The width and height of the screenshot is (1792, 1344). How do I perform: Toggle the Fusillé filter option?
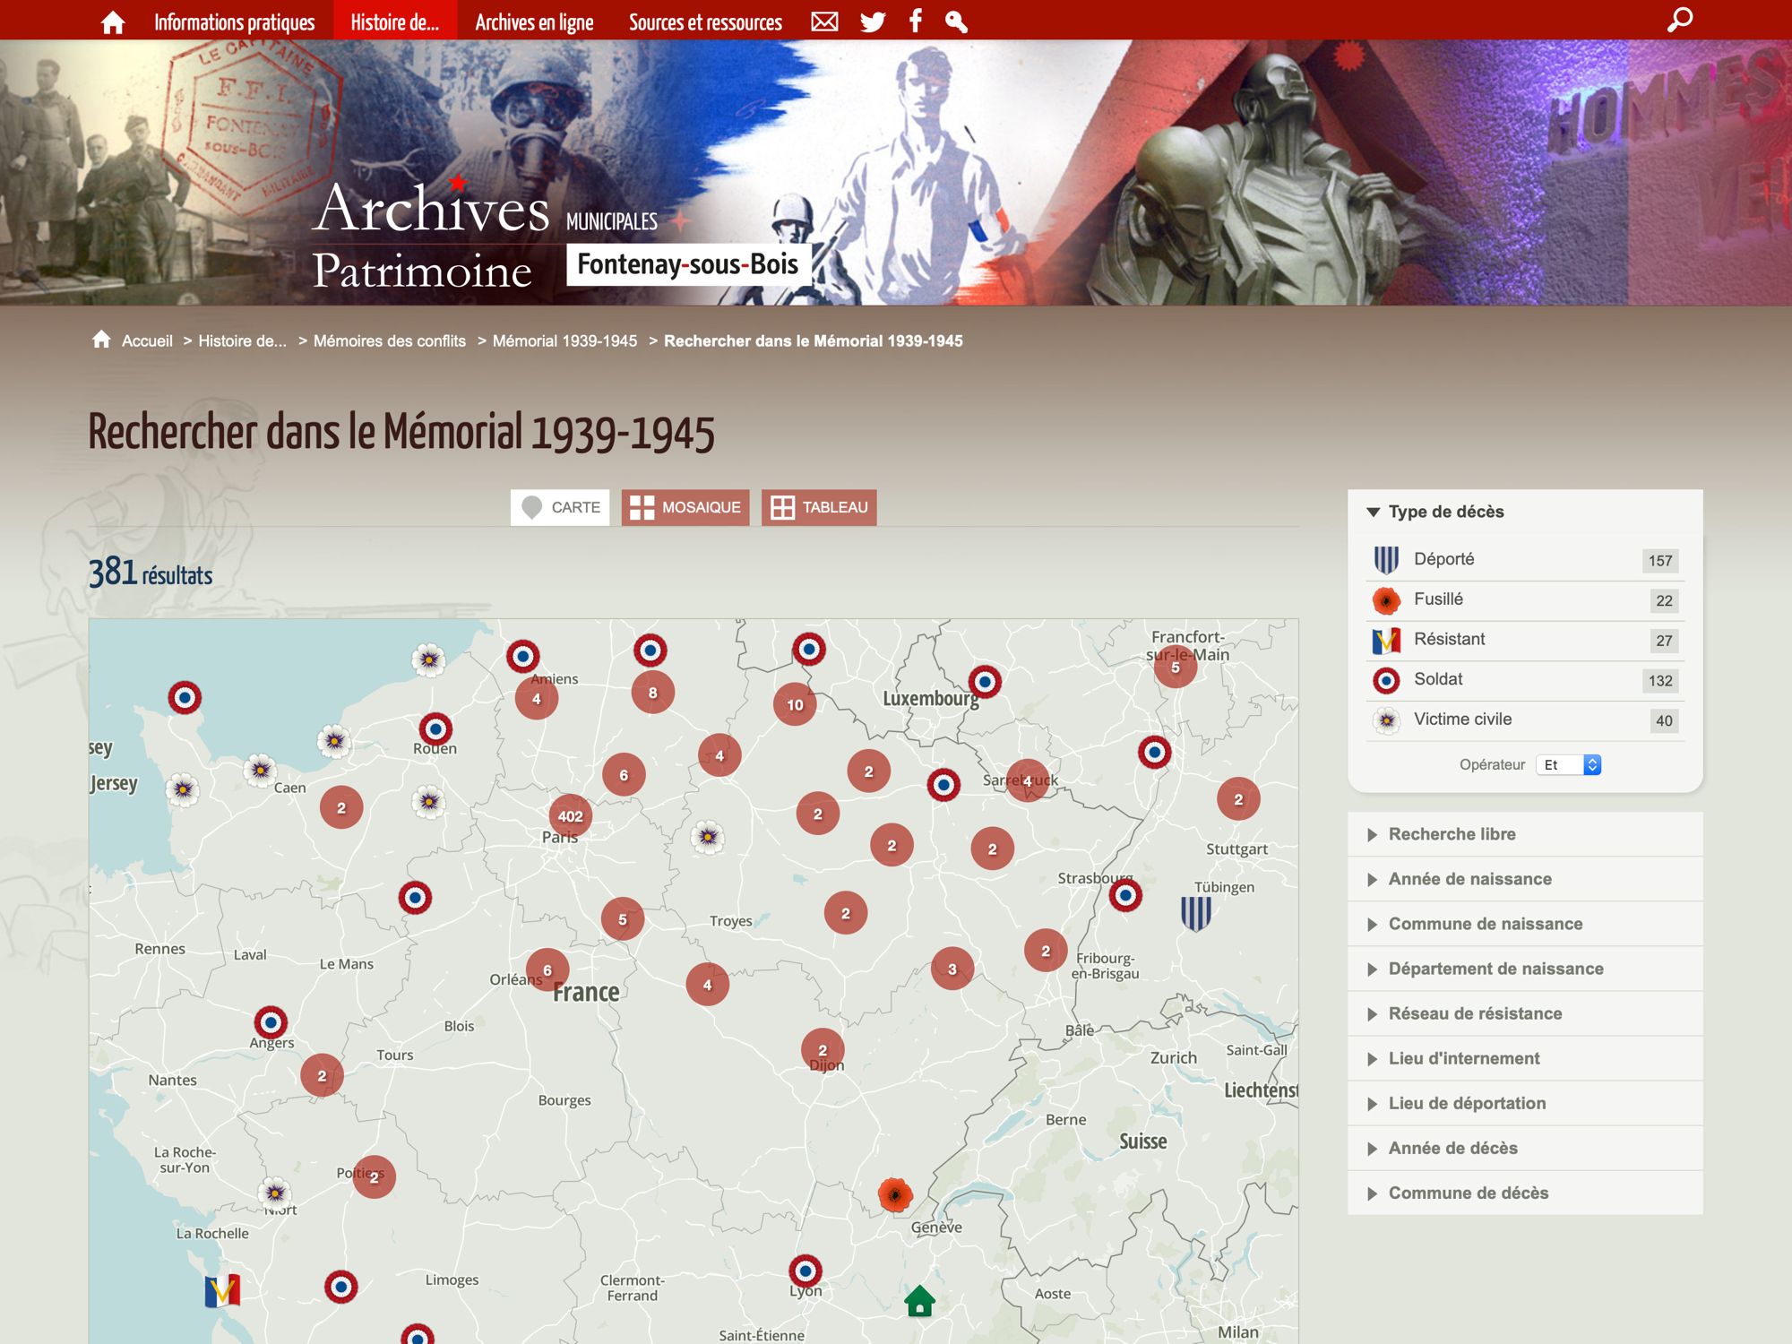[1438, 599]
